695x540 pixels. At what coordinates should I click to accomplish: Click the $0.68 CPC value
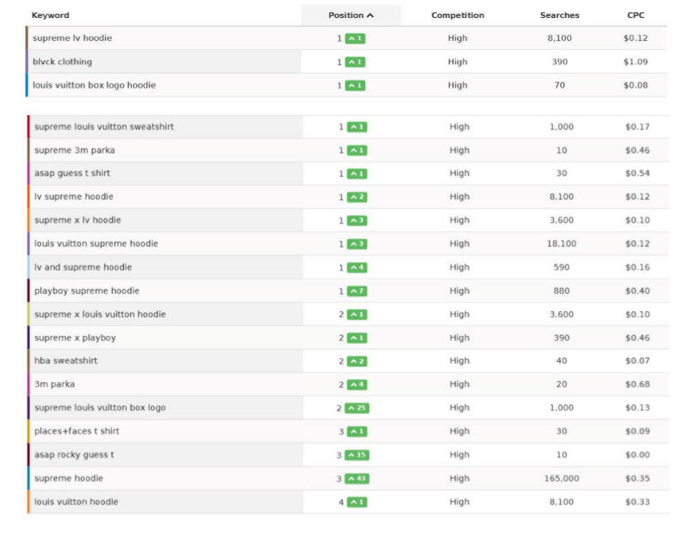(x=637, y=384)
